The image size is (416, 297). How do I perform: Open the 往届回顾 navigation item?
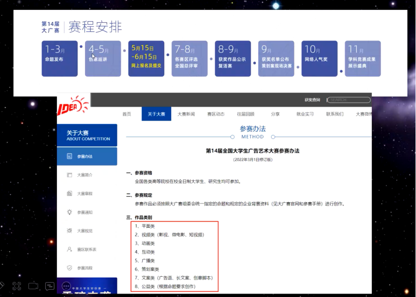coord(245,114)
